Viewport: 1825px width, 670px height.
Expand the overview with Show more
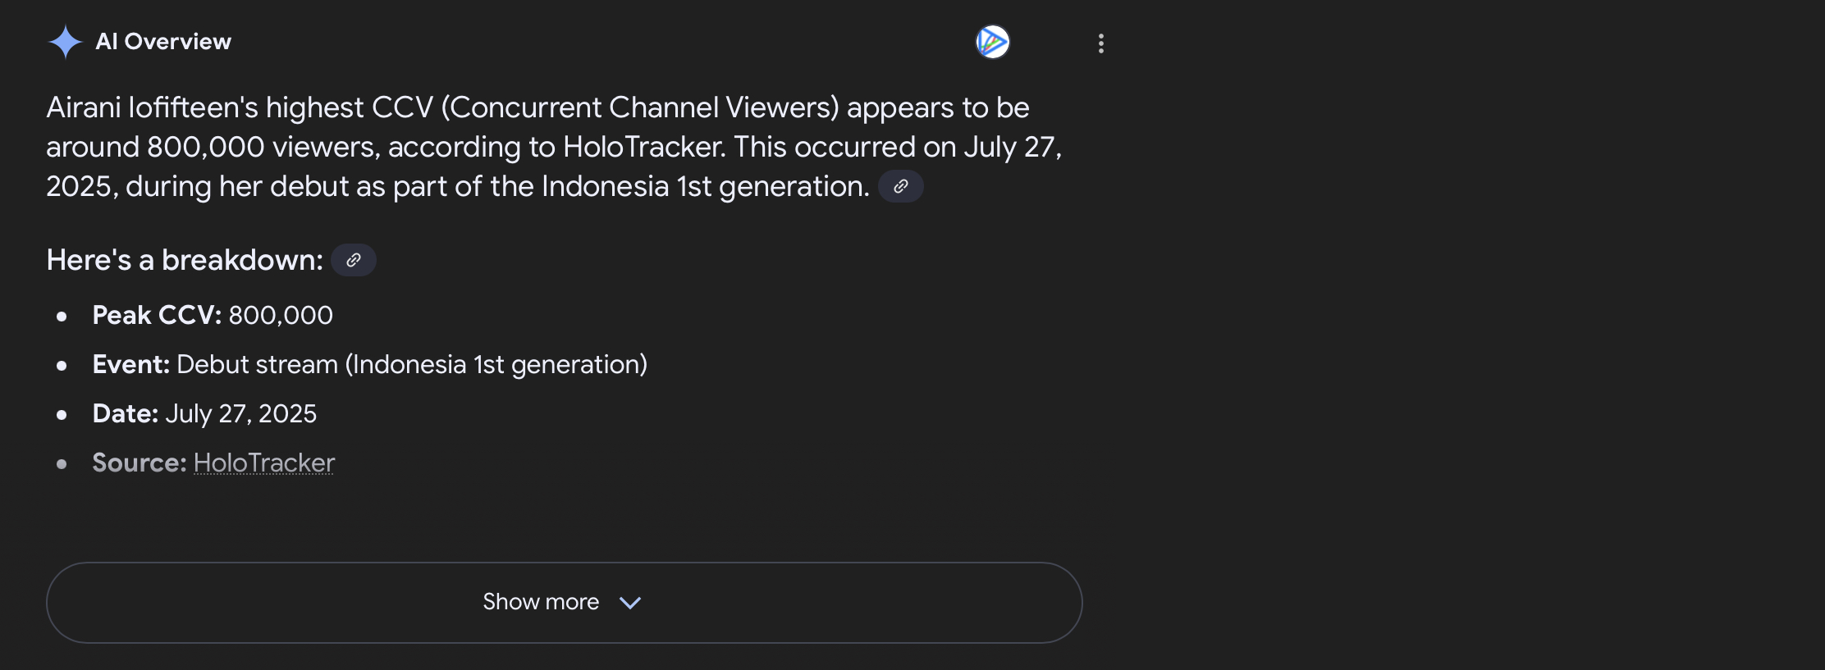(565, 603)
